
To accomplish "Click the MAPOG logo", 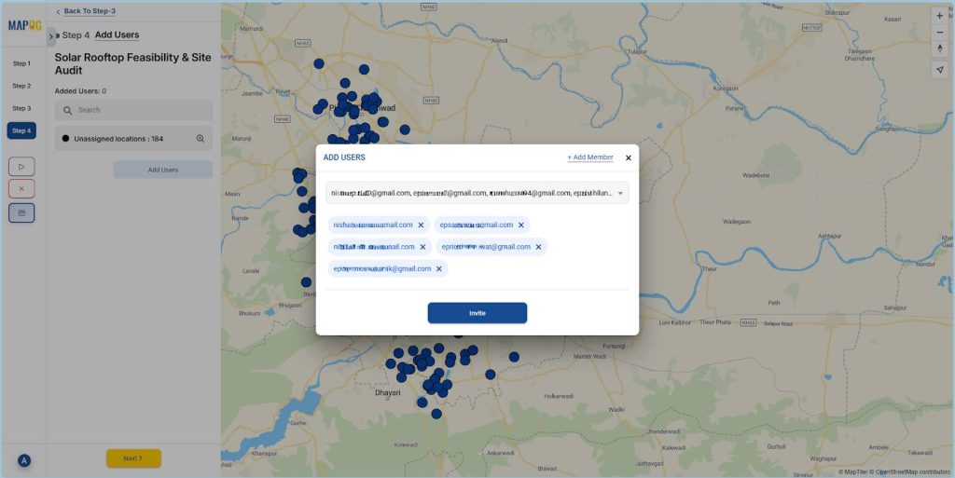I will point(24,25).
